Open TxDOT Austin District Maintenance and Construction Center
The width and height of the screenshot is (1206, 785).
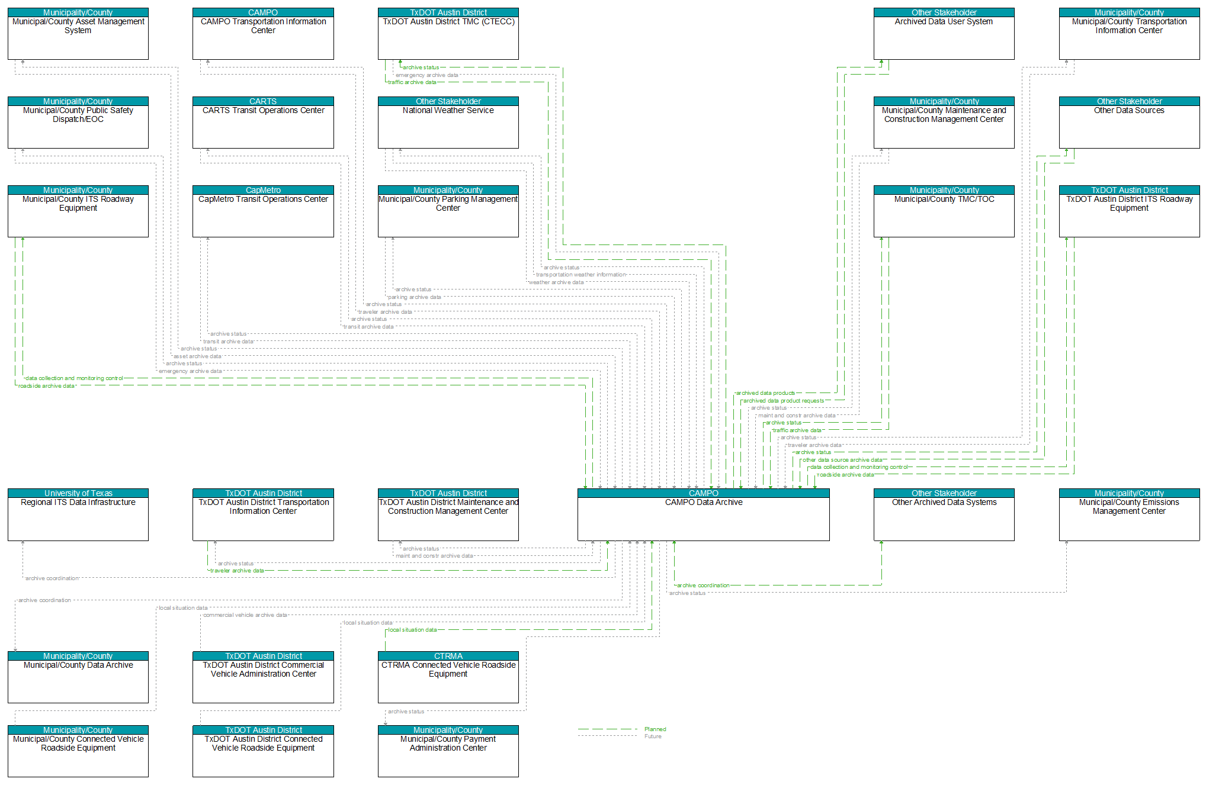pos(448,514)
